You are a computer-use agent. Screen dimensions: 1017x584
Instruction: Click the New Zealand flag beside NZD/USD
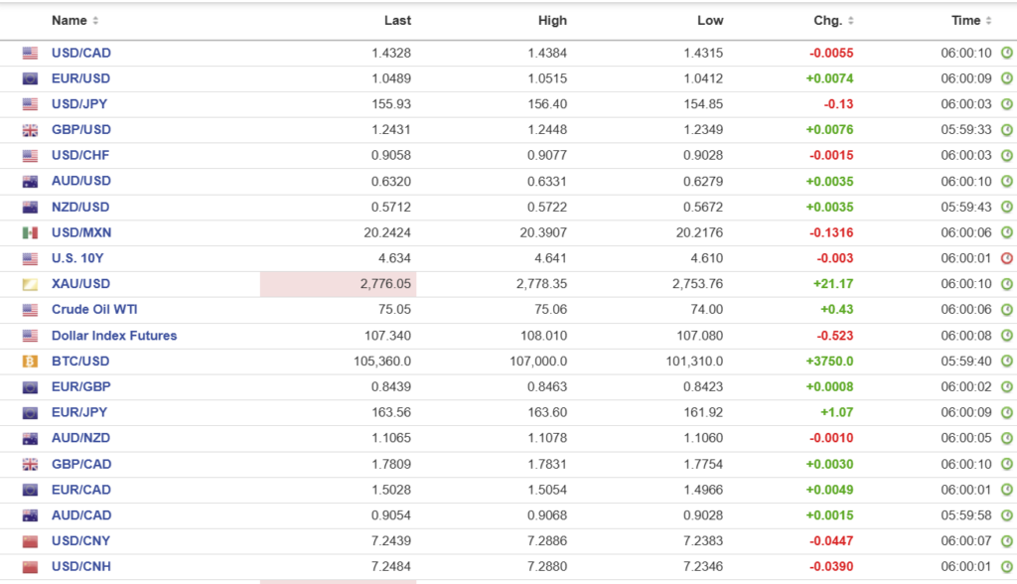tap(30, 208)
